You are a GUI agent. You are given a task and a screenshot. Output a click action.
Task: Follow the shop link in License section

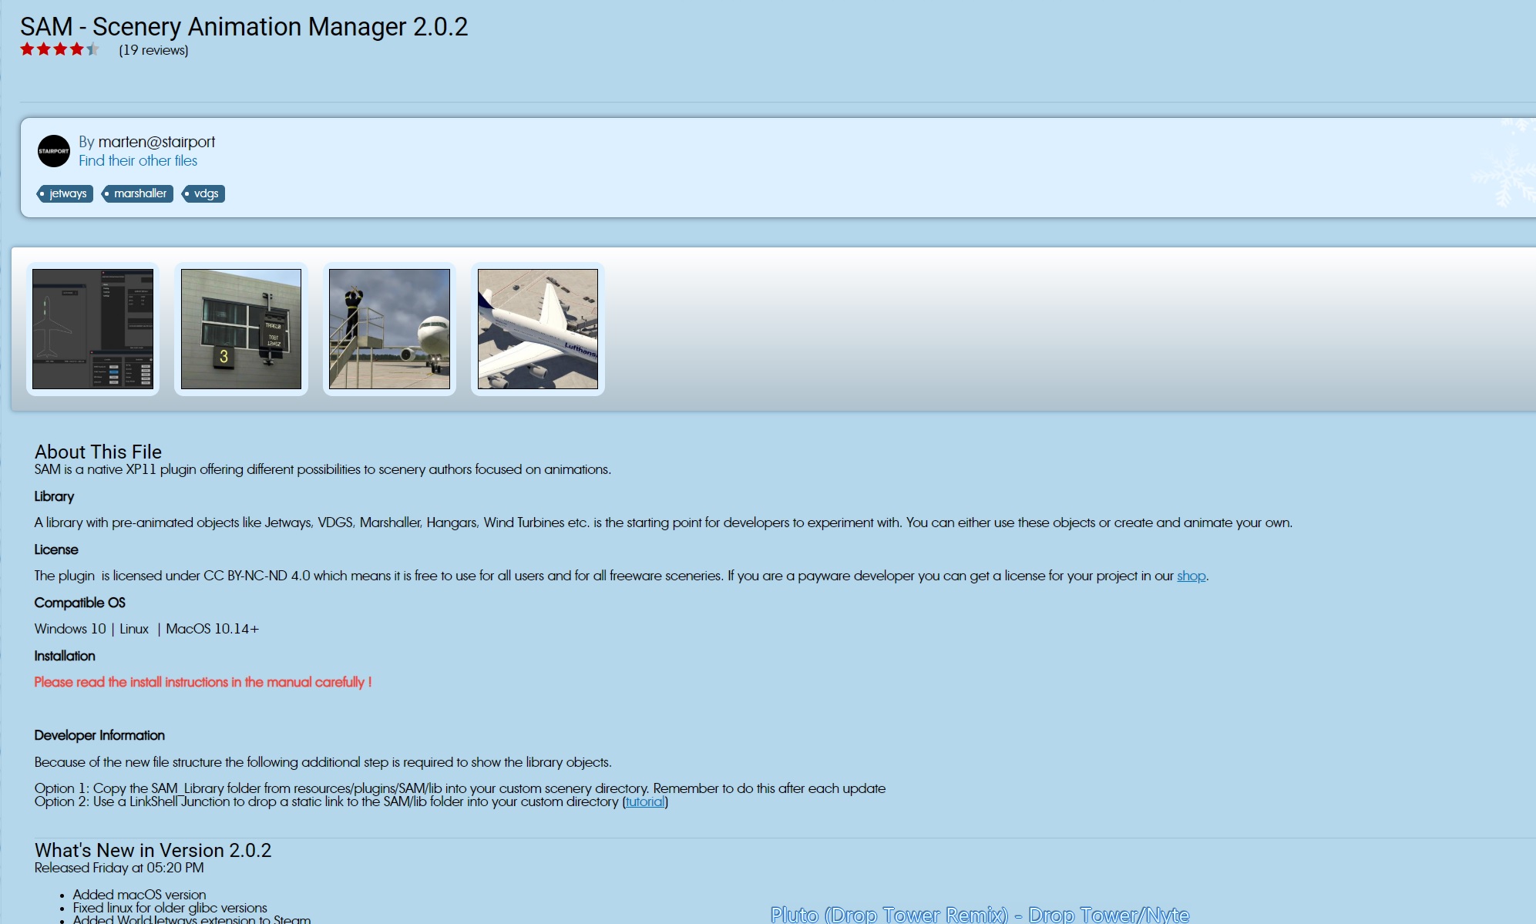point(1191,576)
